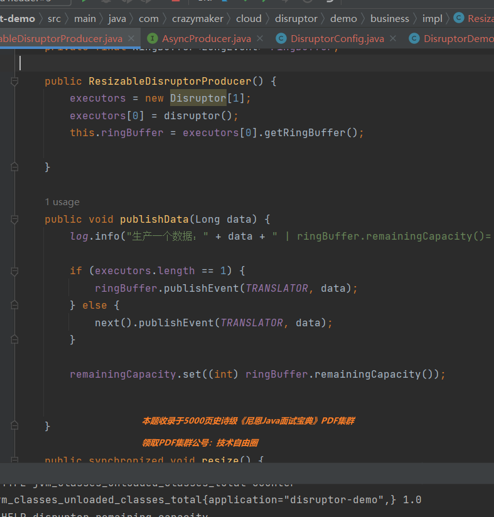Click 'TRANSLATOR' in the next().publishEvent line

coord(251,322)
